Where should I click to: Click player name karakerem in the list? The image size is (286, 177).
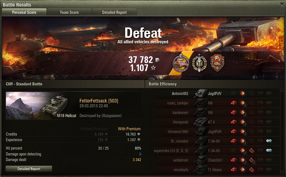pyautogui.click(x=180, y=113)
